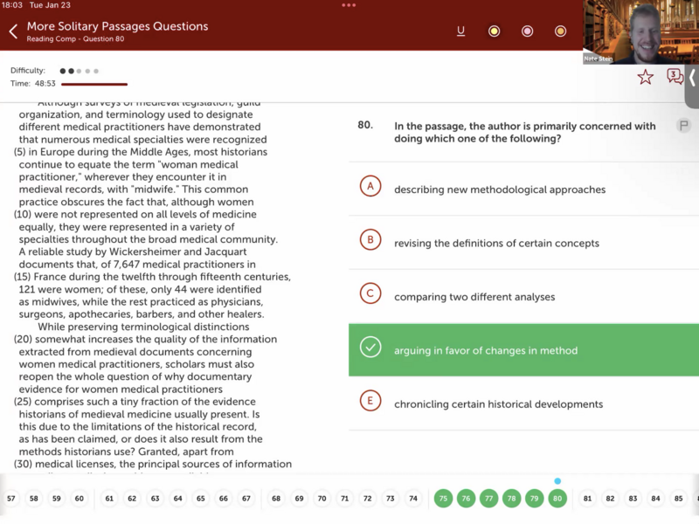This screenshot has height=524, width=699.
Task: Select the underline annotation tool
Action: 460,31
